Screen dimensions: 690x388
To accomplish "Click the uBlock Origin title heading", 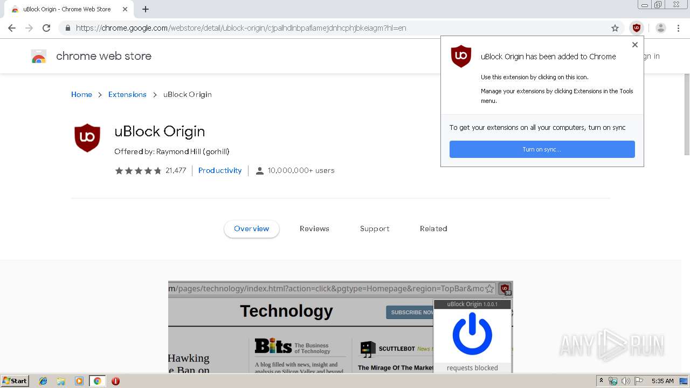I will pos(160,131).
